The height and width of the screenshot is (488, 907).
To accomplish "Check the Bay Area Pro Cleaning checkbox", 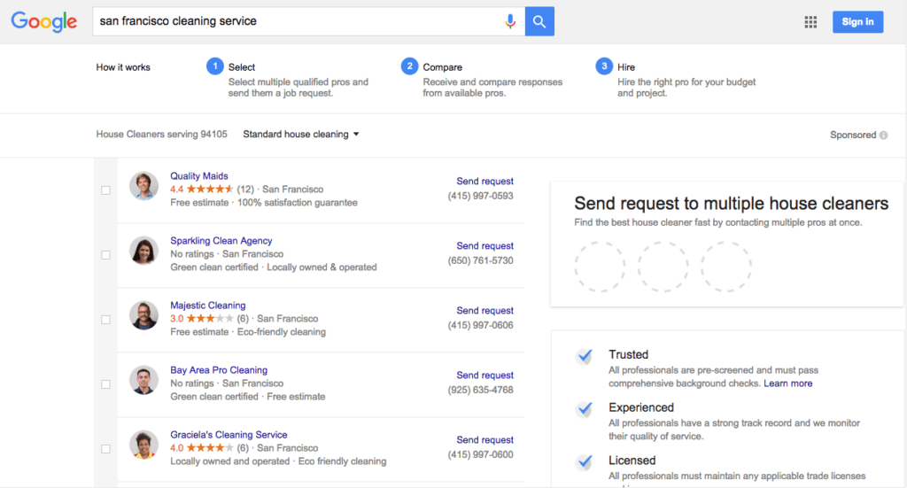I will pos(105,384).
